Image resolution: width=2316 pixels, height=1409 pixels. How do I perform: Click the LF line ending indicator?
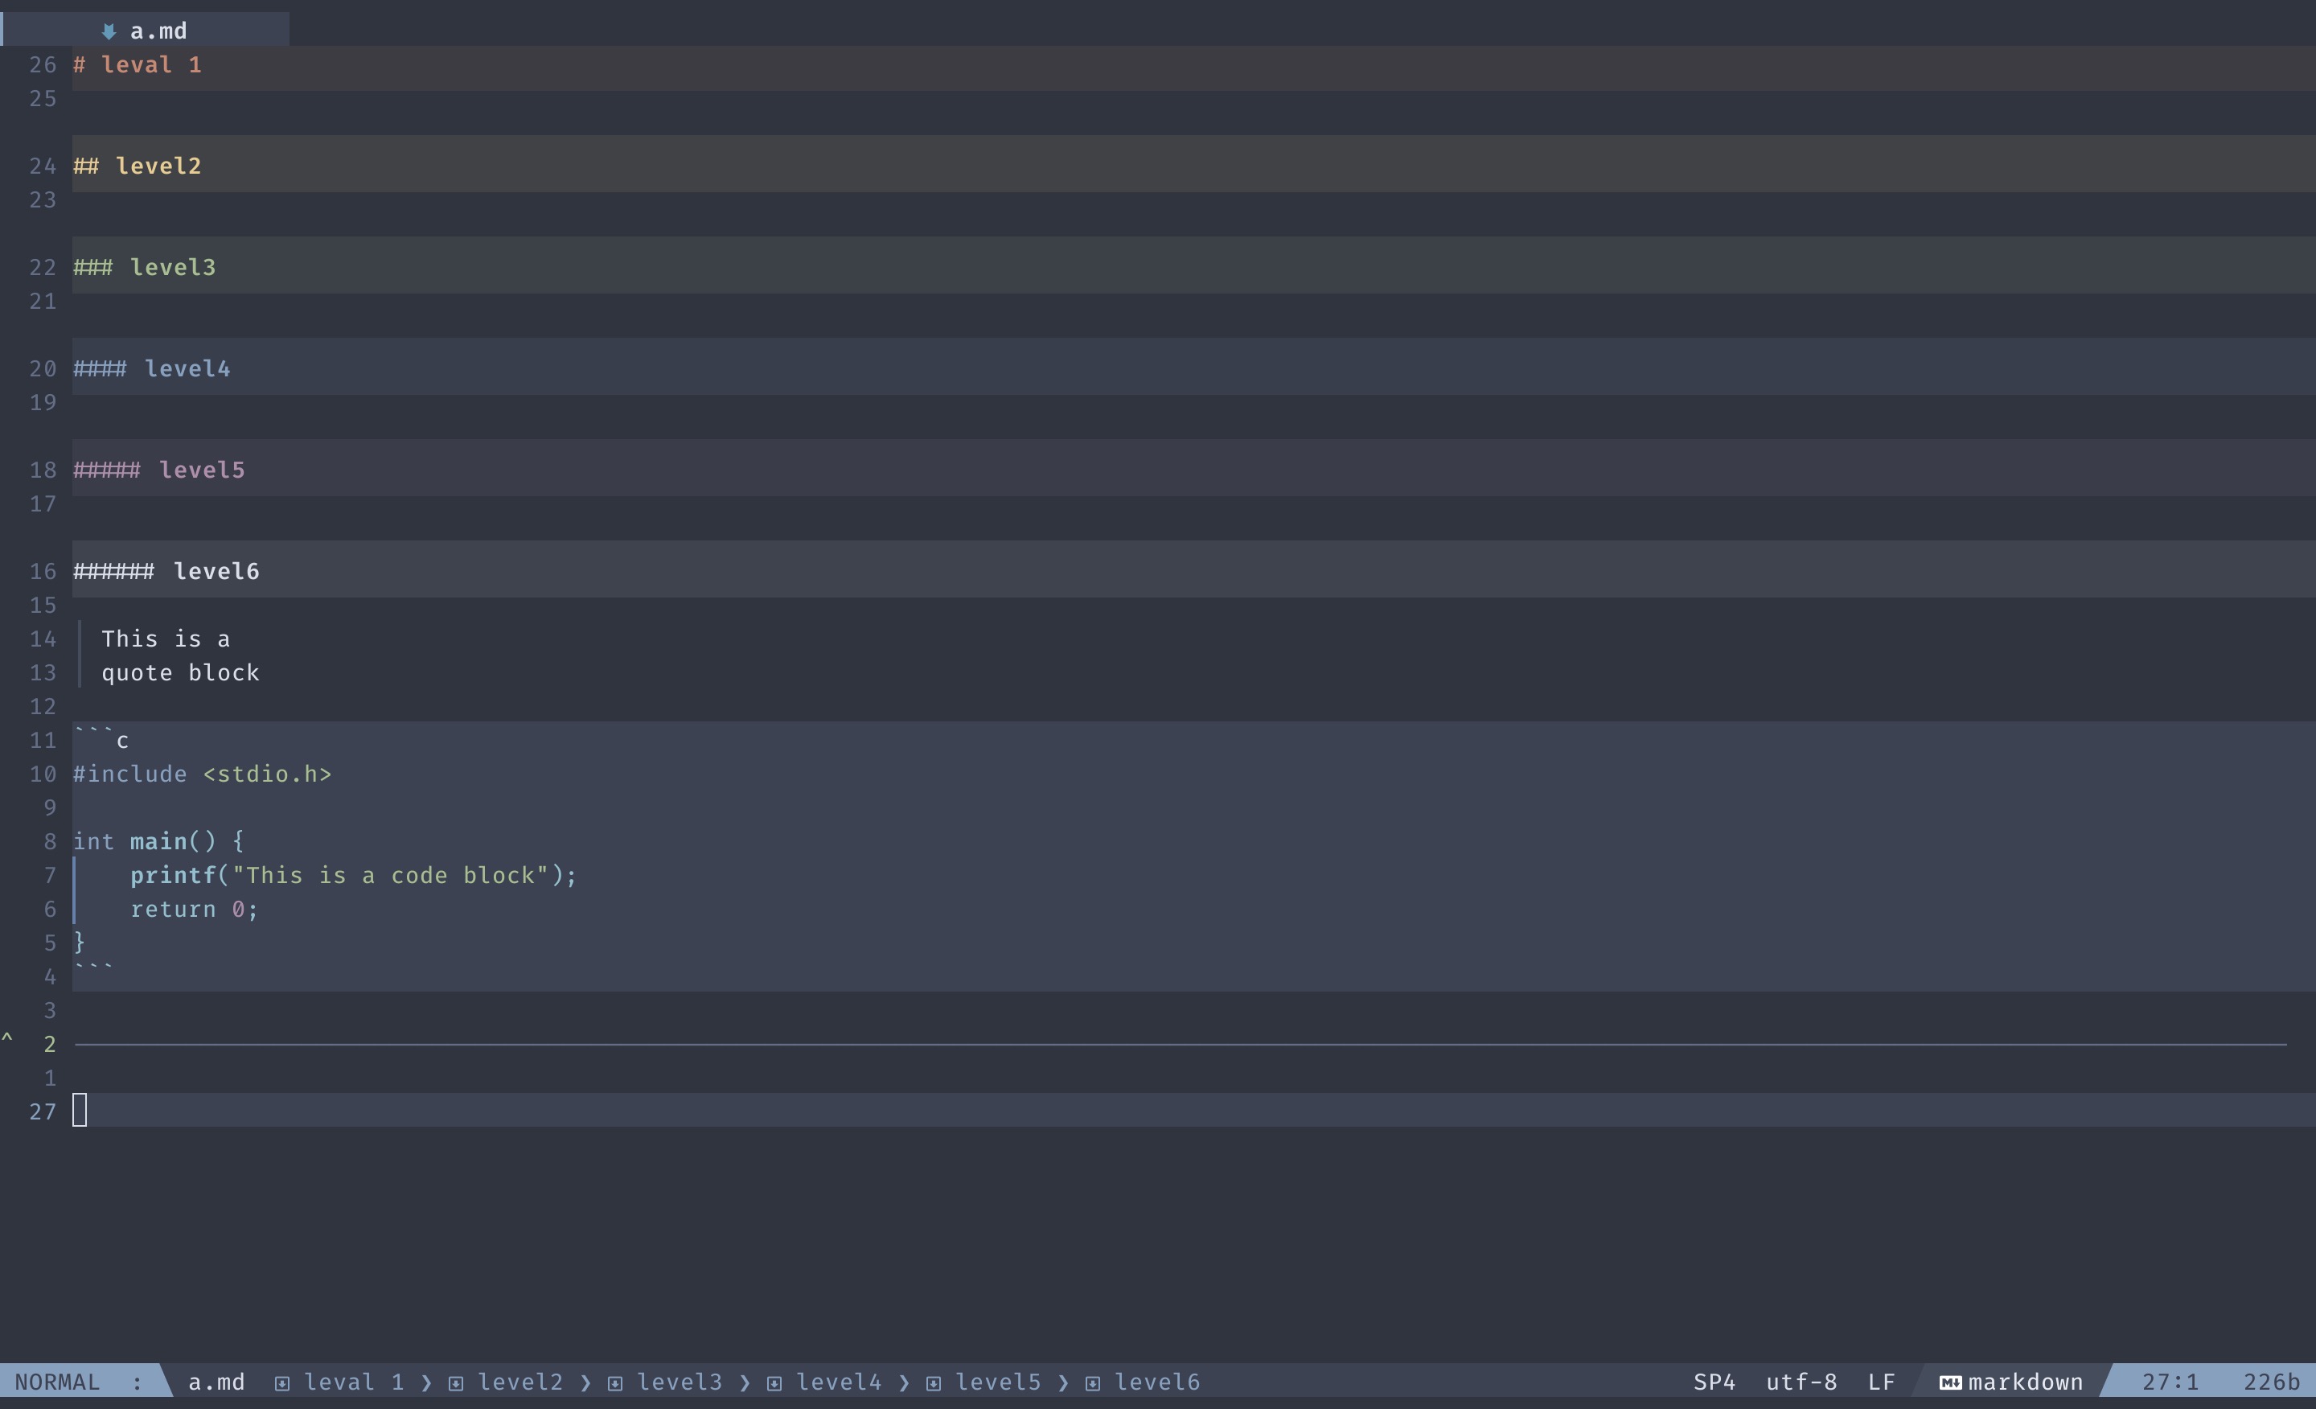(1881, 1382)
